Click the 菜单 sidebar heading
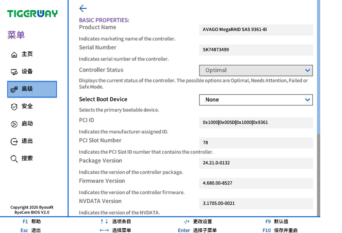Image resolution: width=342 pixels, height=233 pixels. coord(16,35)
